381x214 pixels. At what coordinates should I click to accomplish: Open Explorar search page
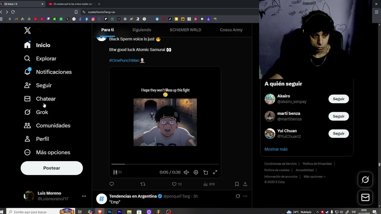tap(40, 59)
